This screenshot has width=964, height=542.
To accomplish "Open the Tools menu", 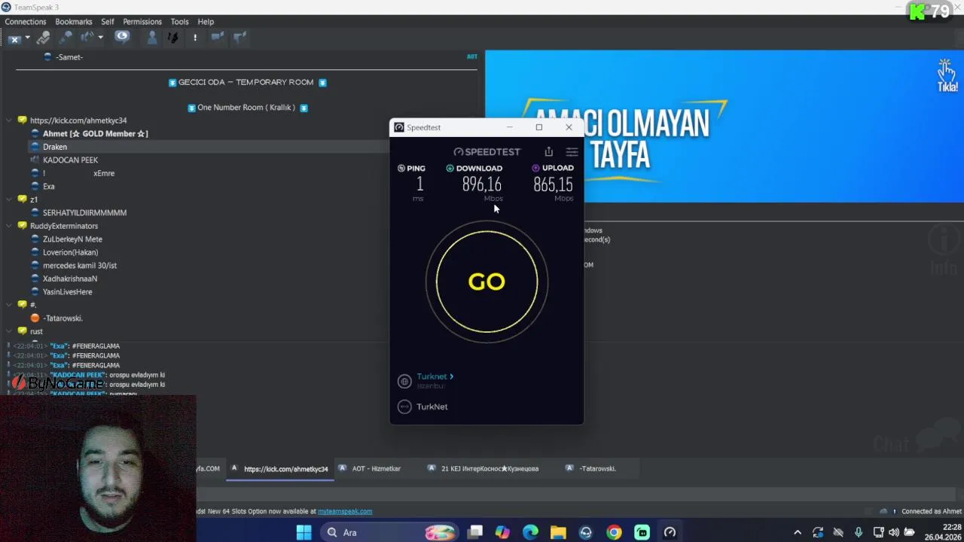I will pos(179,22).
